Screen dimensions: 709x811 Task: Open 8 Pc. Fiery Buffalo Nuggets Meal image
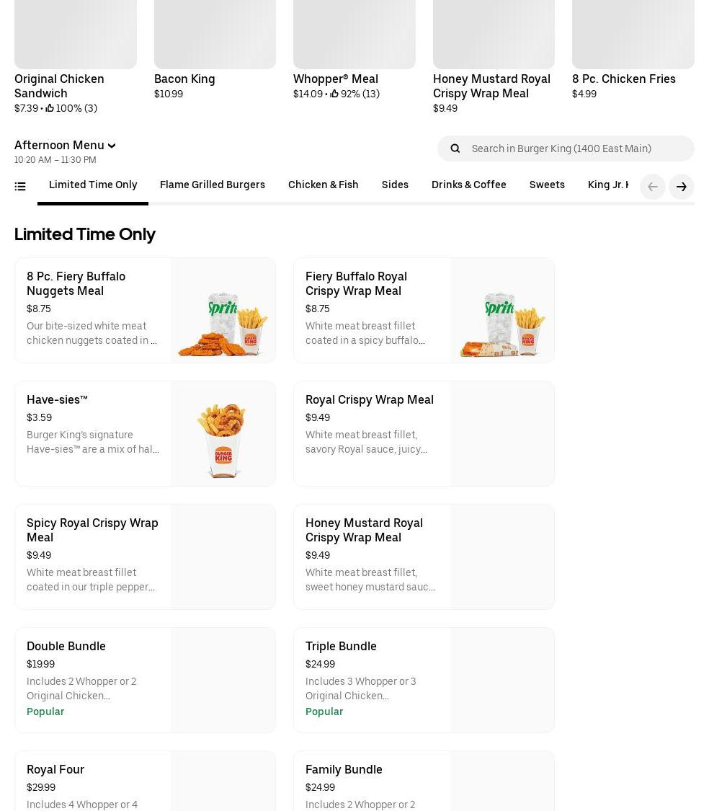coord(223,311)
